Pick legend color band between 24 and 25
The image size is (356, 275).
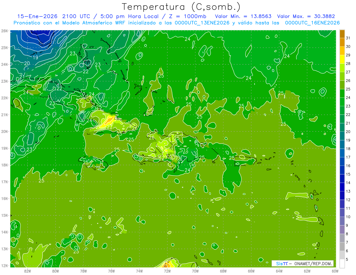[x=342, y=93]
